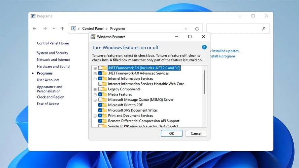Click the up arrow navigation icon
Viewport: 299px width, 168px height.
62,29
